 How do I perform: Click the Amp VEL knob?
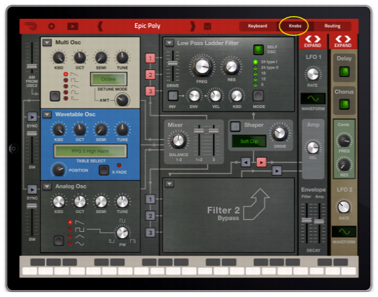pyautogui.click(x=313, y=147)
